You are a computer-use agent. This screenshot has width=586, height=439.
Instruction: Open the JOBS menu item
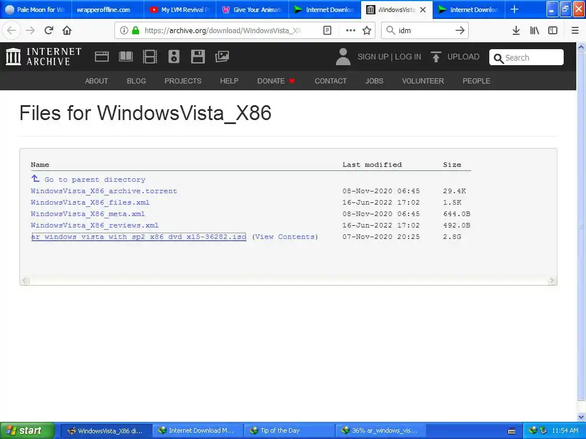(x=374, y=81)
